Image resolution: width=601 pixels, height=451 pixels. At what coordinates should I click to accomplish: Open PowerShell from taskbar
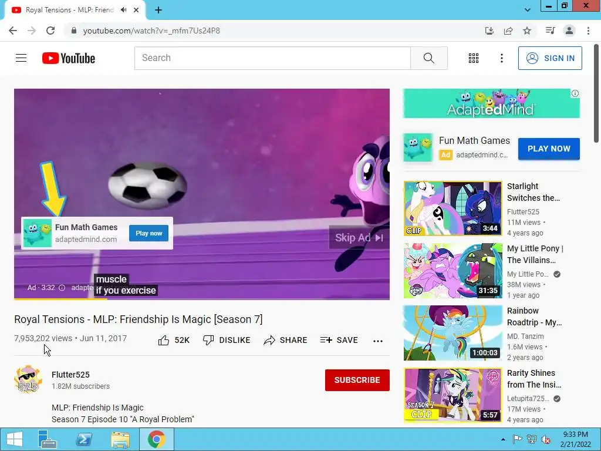pos(83,439)
